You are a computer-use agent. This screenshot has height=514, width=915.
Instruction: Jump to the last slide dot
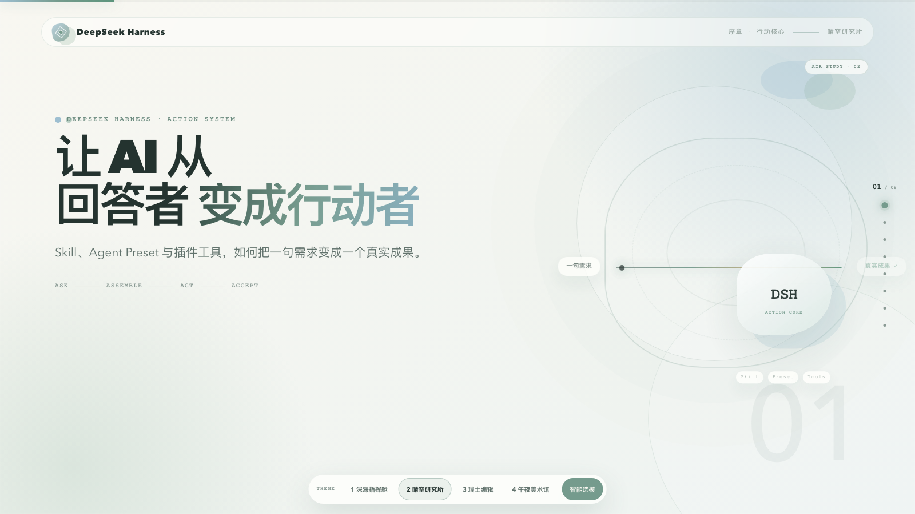click(885, 325)
